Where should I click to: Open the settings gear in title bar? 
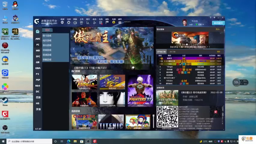coord(214,18)
